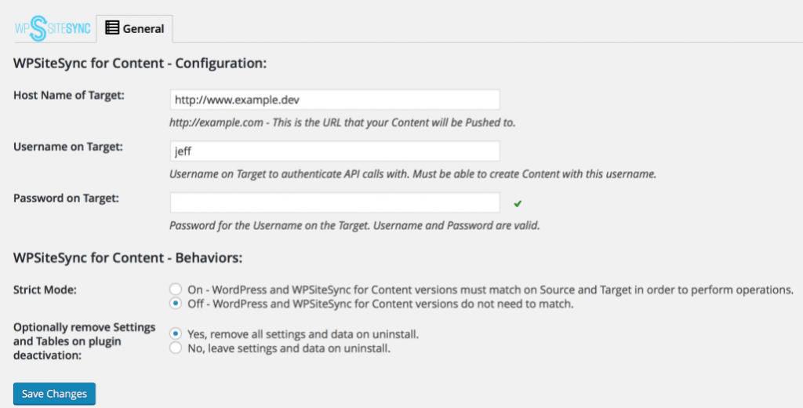
Task: Choose Yes, remove all settings on uninstall
Action: (x=176, y=333)
